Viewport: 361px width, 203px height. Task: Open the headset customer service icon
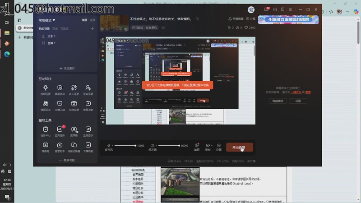click(275, 9)
